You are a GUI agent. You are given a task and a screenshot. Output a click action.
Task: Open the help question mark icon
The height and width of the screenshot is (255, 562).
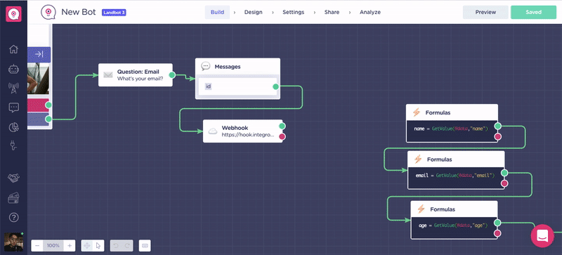pyautogui.click(x=13, y=217)
